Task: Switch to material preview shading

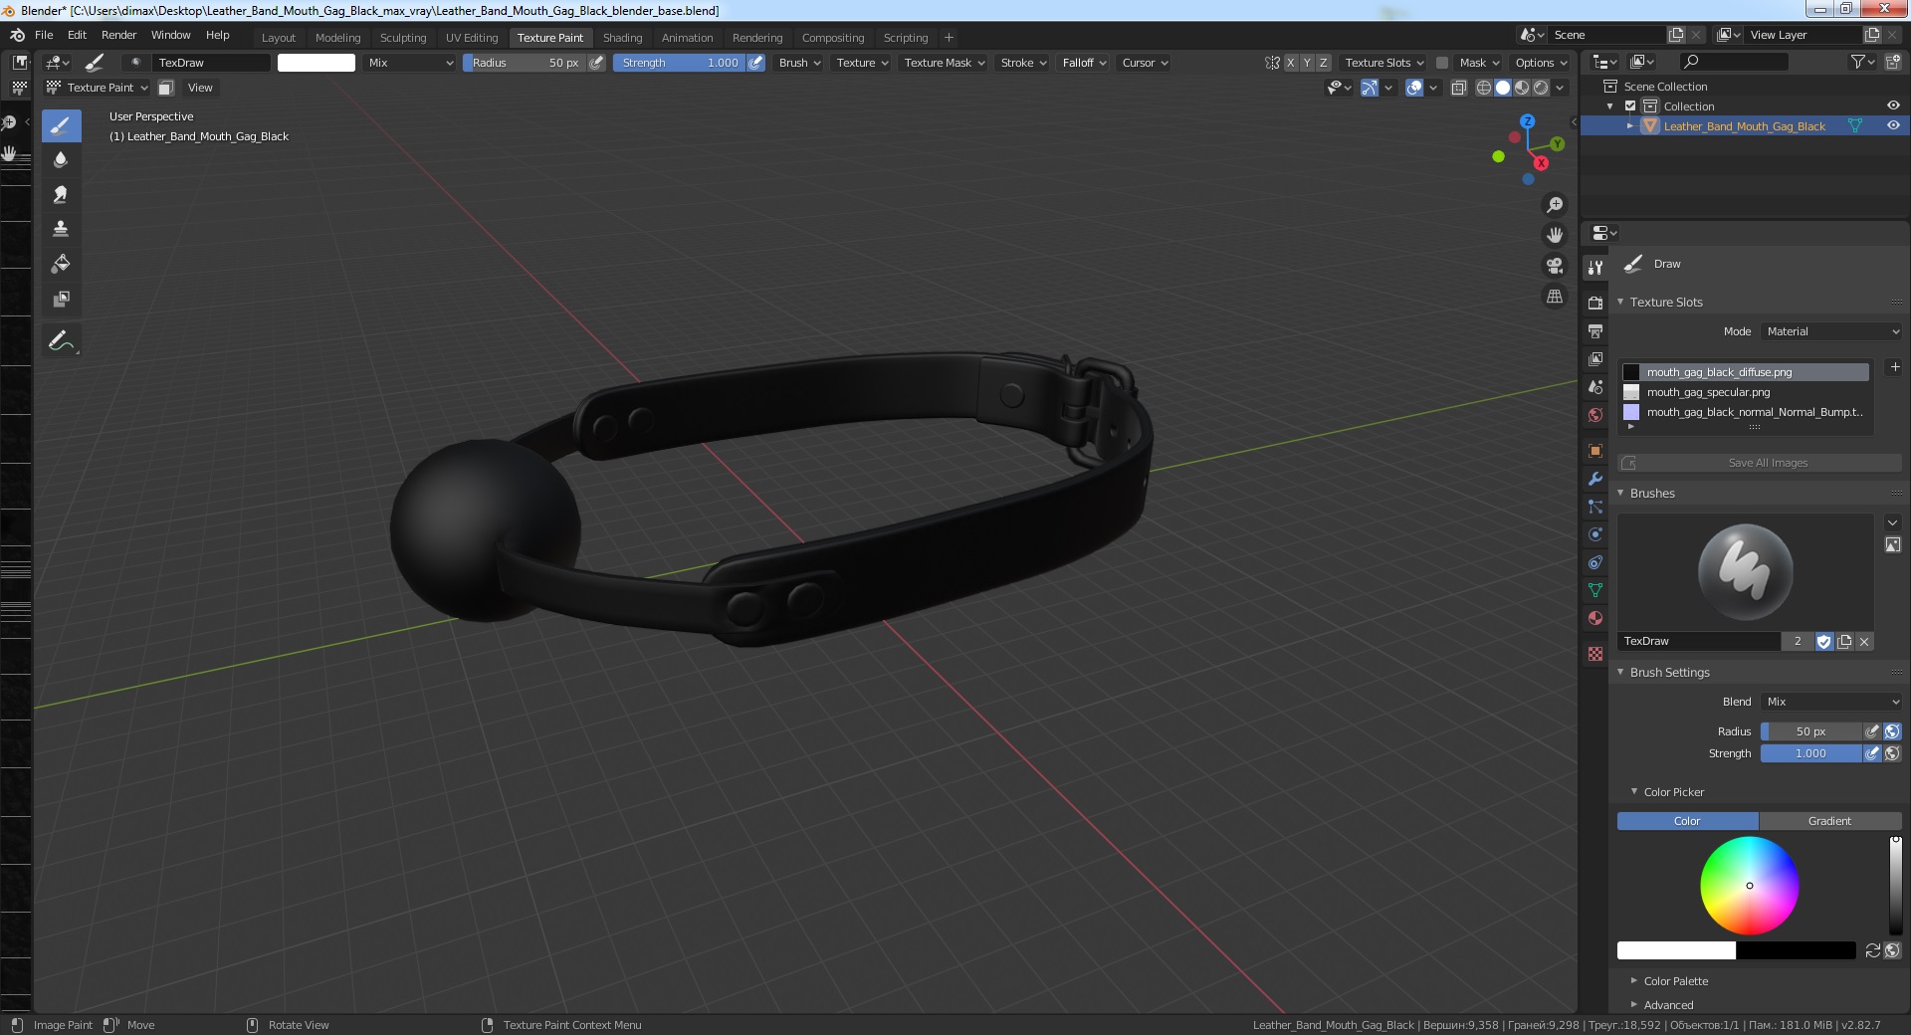Action: [x=1522, y=88]
